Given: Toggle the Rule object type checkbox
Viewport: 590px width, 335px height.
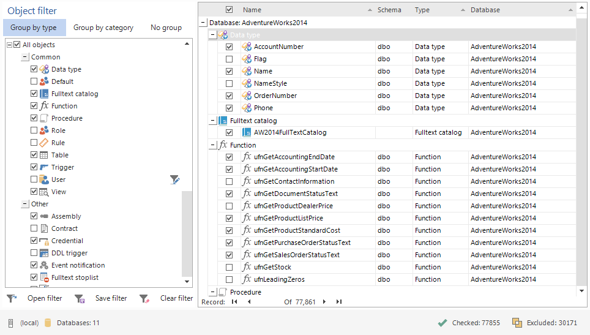Looking at the screenshot, I should coord(34,143).
